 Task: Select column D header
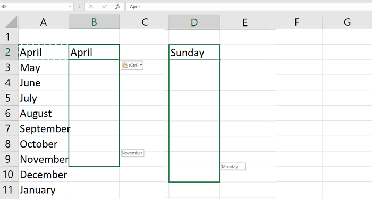tap(194, 22)
